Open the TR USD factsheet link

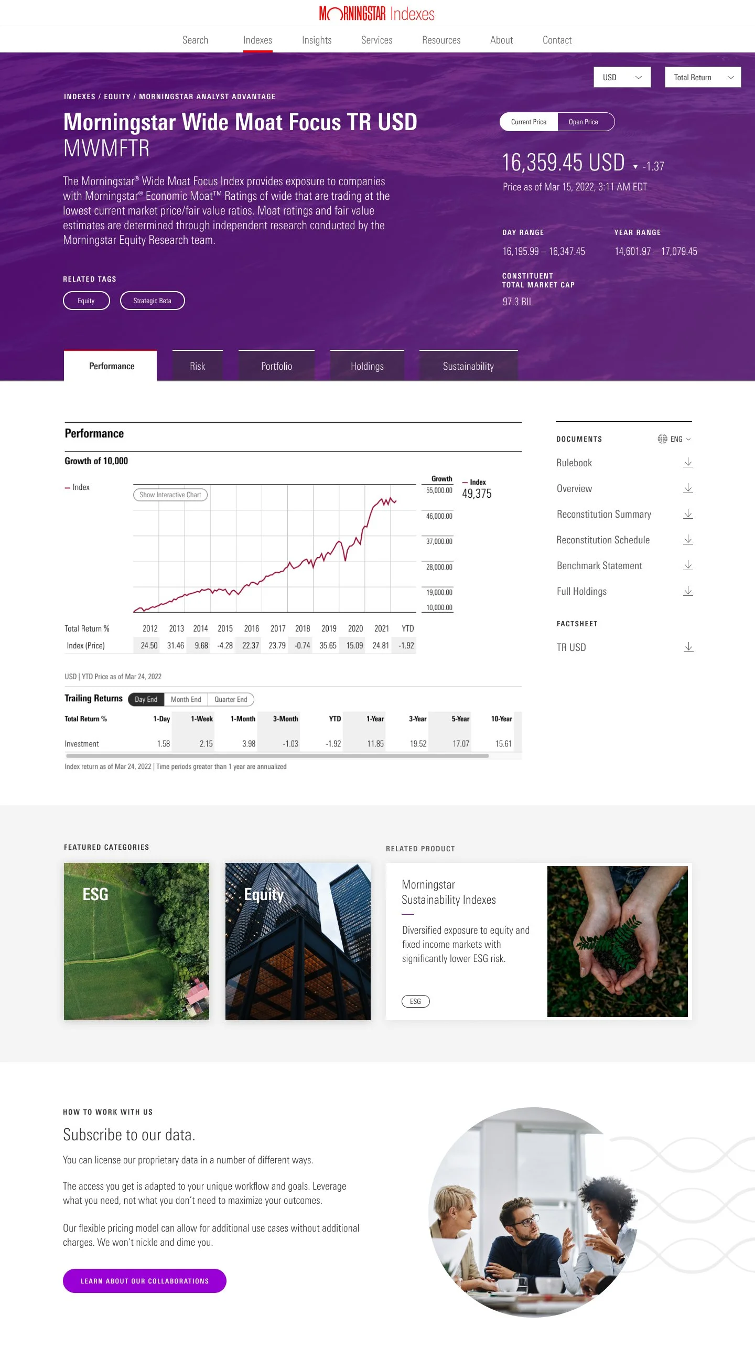pos(571,647)
